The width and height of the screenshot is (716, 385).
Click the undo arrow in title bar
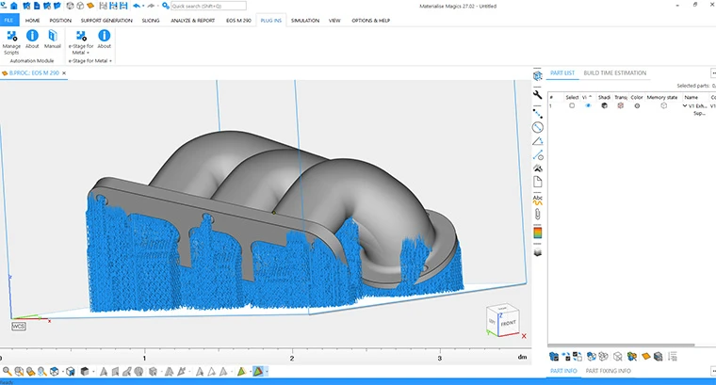(x=137, y=6)
